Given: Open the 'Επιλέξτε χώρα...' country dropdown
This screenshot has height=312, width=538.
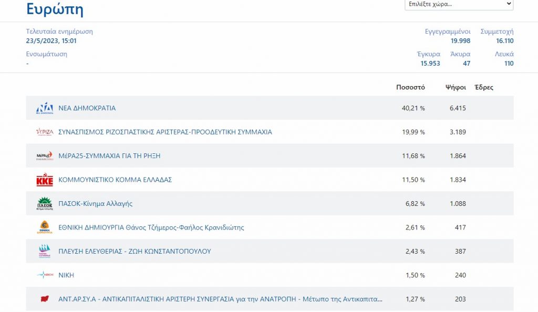Looking at the screenshot, I should tap(459, 4).
